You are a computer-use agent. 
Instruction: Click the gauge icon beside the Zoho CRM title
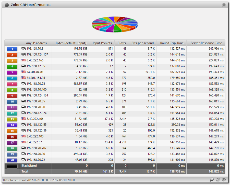pos(7,5)
